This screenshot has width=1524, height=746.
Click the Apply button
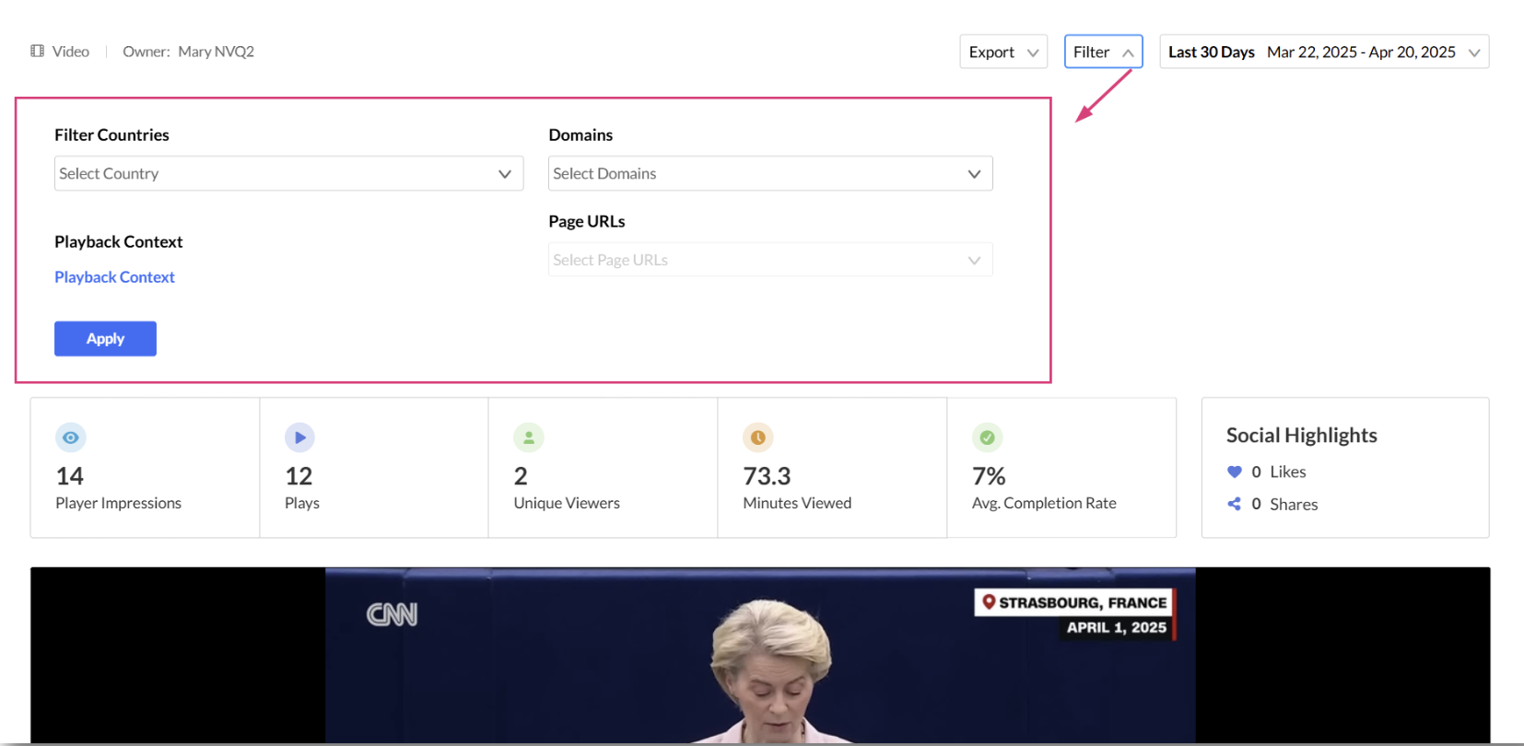coord(105,339)
